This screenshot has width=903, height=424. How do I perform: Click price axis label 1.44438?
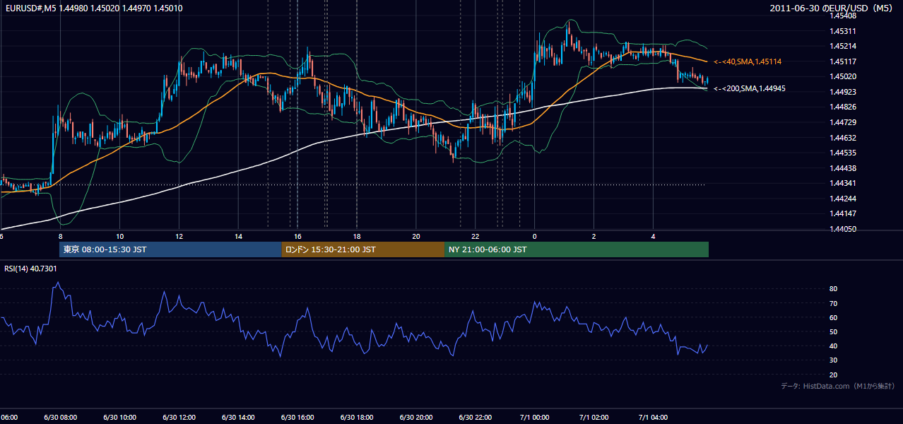tap(844, 168)
